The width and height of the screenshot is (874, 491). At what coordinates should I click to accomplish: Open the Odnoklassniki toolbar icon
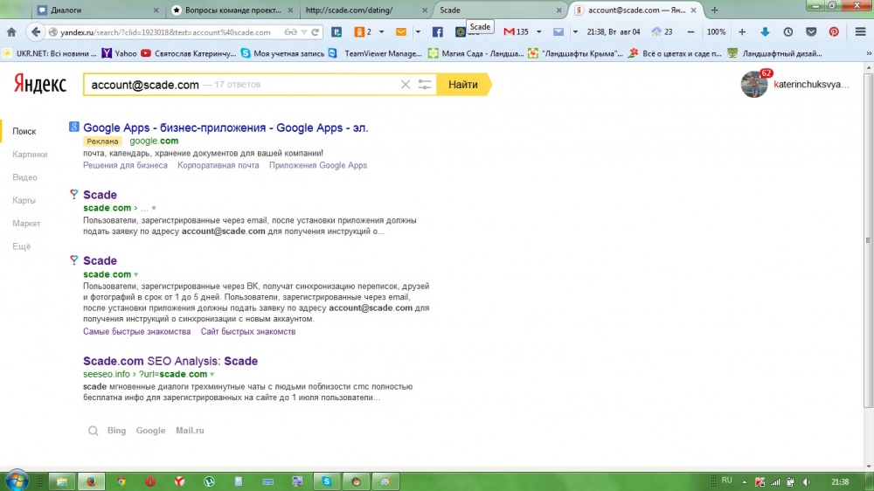coord(359,32)
